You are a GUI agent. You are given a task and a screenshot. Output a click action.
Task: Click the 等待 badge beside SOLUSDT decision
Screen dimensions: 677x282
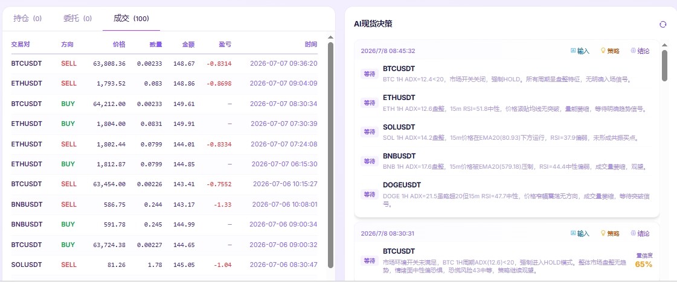(369, 131)
